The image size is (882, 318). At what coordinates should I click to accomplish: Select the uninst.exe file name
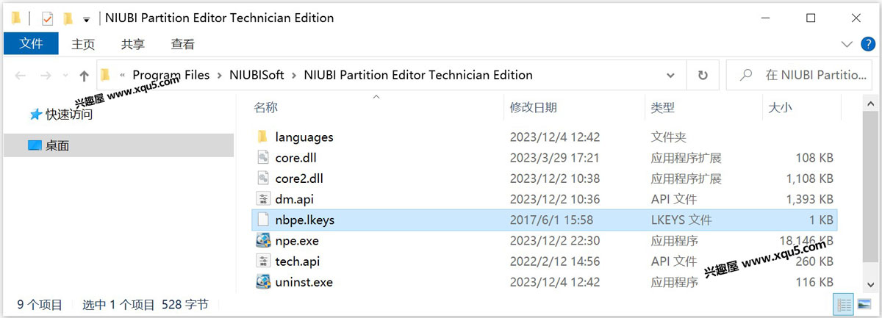coord(304,281)
